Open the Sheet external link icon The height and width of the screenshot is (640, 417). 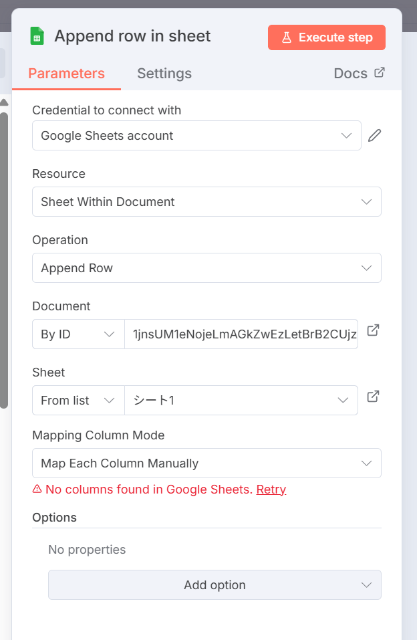pos(374,397)
